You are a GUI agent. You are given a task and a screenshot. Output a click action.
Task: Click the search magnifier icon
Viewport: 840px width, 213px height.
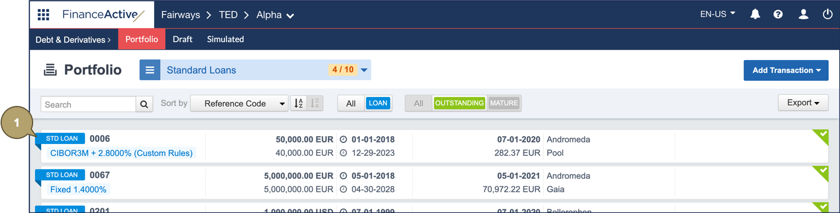pos(144,104)
